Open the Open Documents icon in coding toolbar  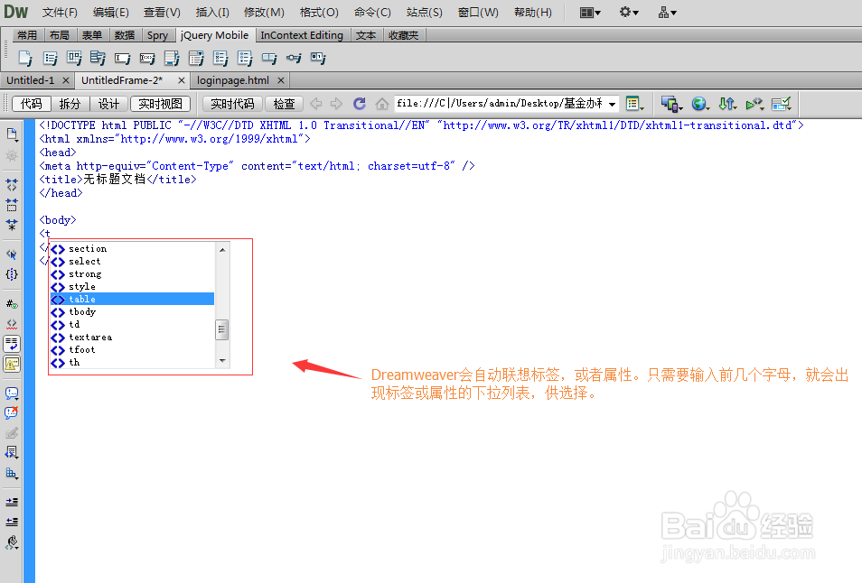click(12, 134)
